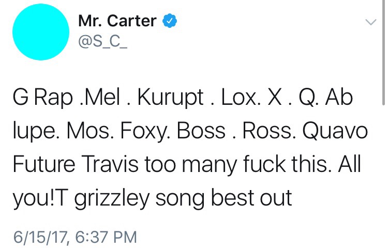Click the word Foxy in the tweet
The height and width of the screenshot is (251, 388).
143,132
